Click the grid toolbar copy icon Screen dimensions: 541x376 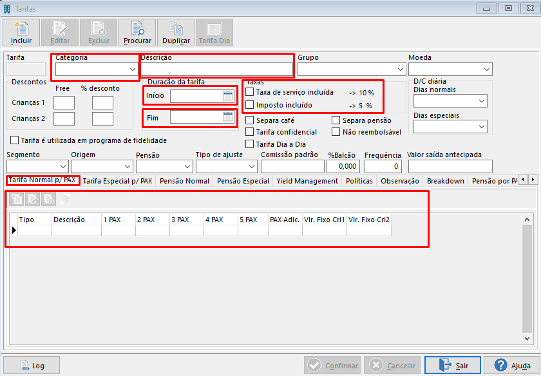pos(64,199)
